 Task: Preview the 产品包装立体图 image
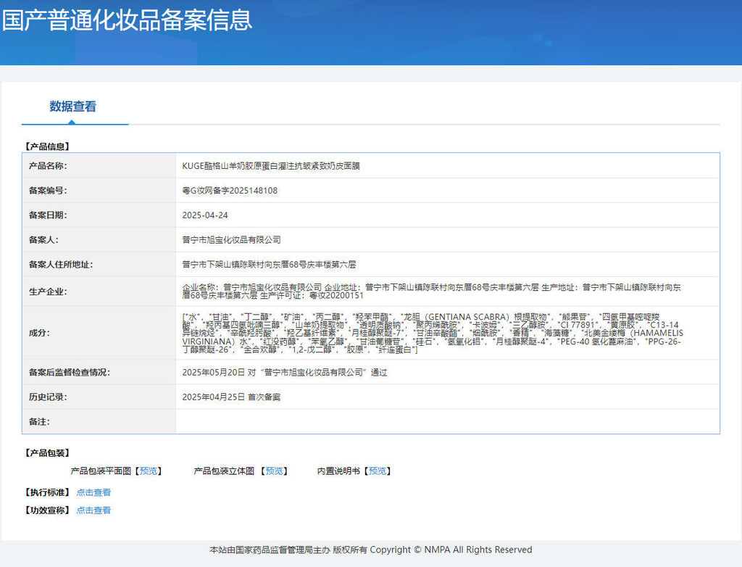(274, 471)
